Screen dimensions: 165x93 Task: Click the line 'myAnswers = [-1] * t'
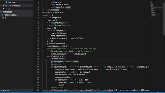(x=53, y=12)
